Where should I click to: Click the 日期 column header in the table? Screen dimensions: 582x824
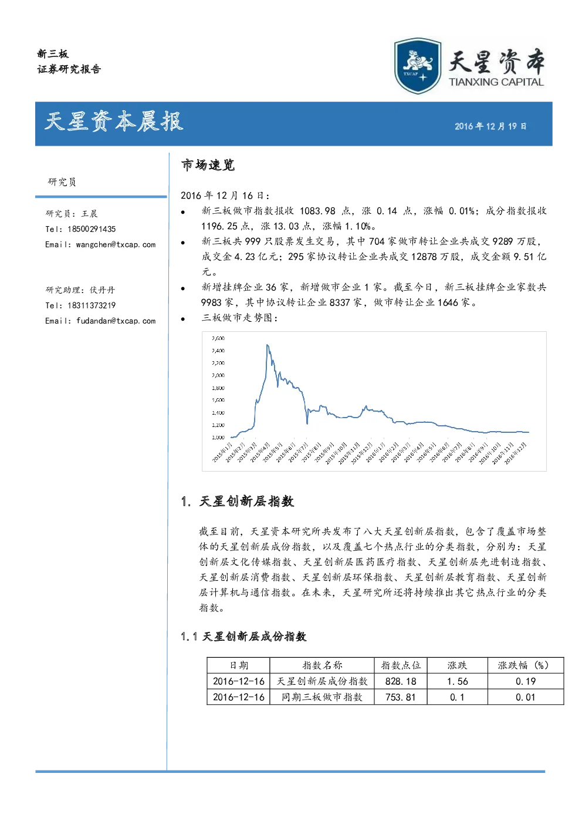tap(239, 665)
